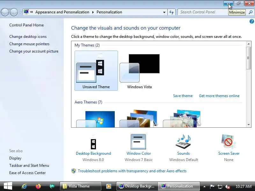Select the Windows 7 Aero theme thumbnail

(x=96, y=119)
